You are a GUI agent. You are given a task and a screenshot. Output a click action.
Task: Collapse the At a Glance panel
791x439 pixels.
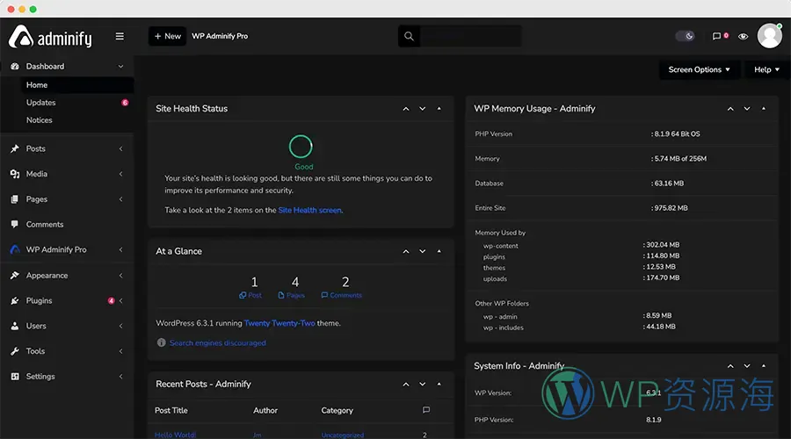[439, 251]
